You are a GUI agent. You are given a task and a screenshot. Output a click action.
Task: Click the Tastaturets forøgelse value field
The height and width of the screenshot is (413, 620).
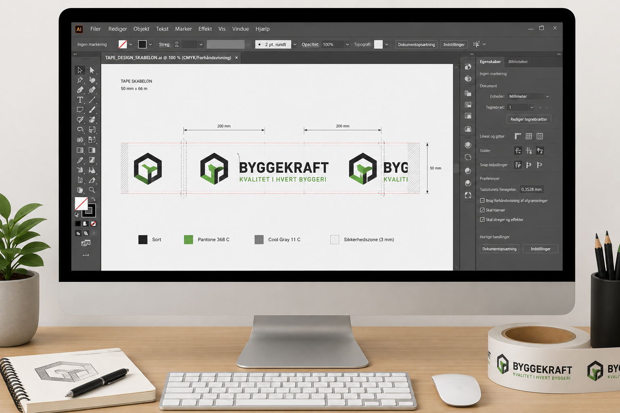click(x=531, y=189)
